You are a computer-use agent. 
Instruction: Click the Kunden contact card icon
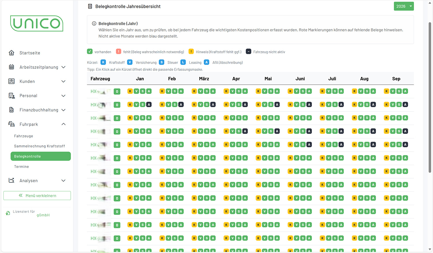12,81
